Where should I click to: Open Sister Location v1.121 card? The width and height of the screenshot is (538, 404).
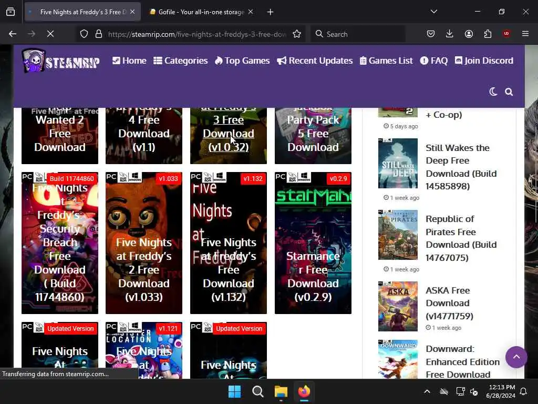[144, 350]
